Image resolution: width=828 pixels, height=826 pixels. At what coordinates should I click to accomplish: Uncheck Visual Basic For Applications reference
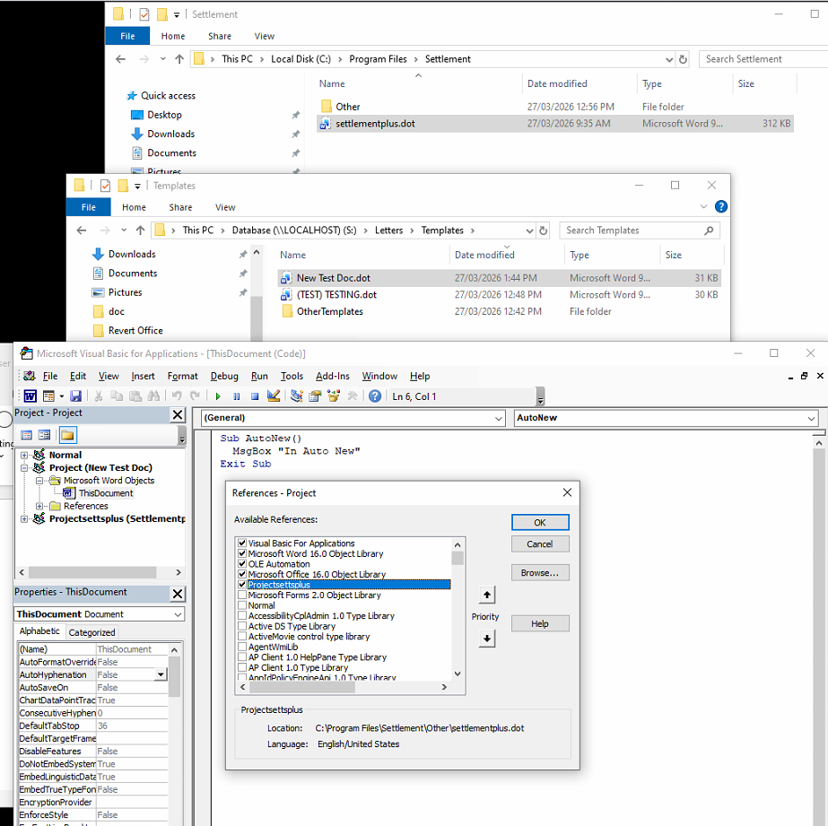(x=242, y=543)
